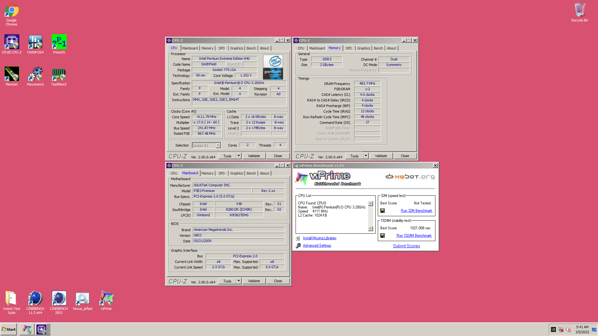This screenshot has height=336, width=598.
Task: Switch to Mainboard tab in top-left CPU-Z
Action: [x=190, y=48]
